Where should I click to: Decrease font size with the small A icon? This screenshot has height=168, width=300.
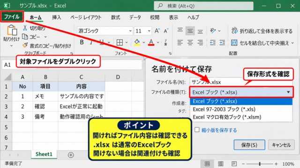166,31
